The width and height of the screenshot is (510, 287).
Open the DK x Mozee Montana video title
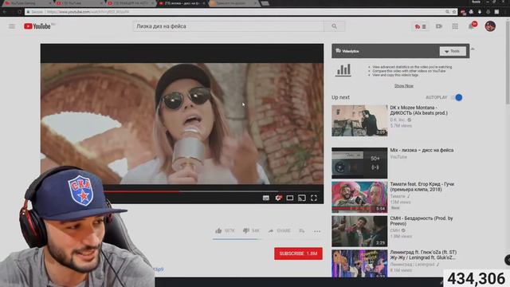click(418, 110)
